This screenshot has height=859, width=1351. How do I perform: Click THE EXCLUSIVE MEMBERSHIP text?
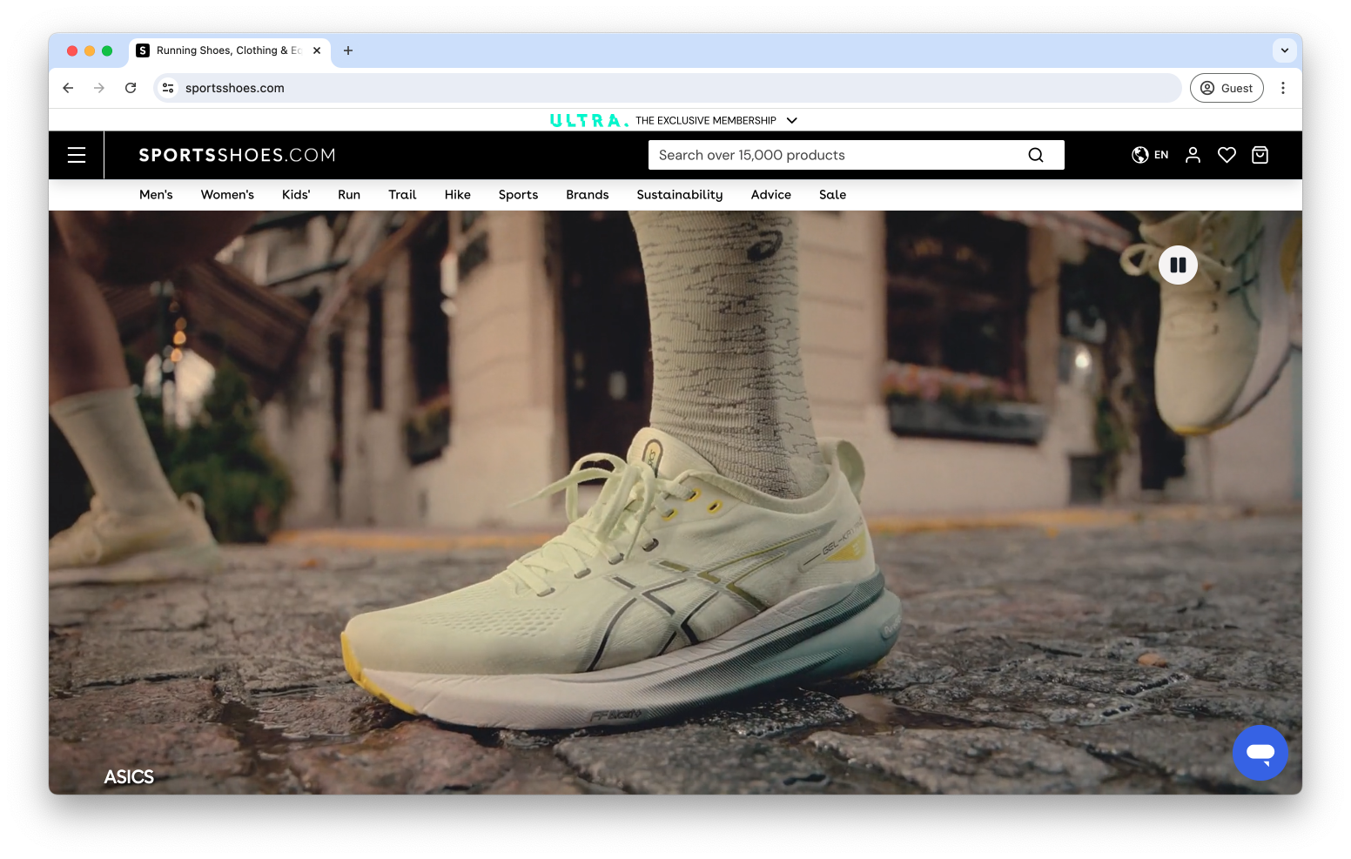point(706,120)
